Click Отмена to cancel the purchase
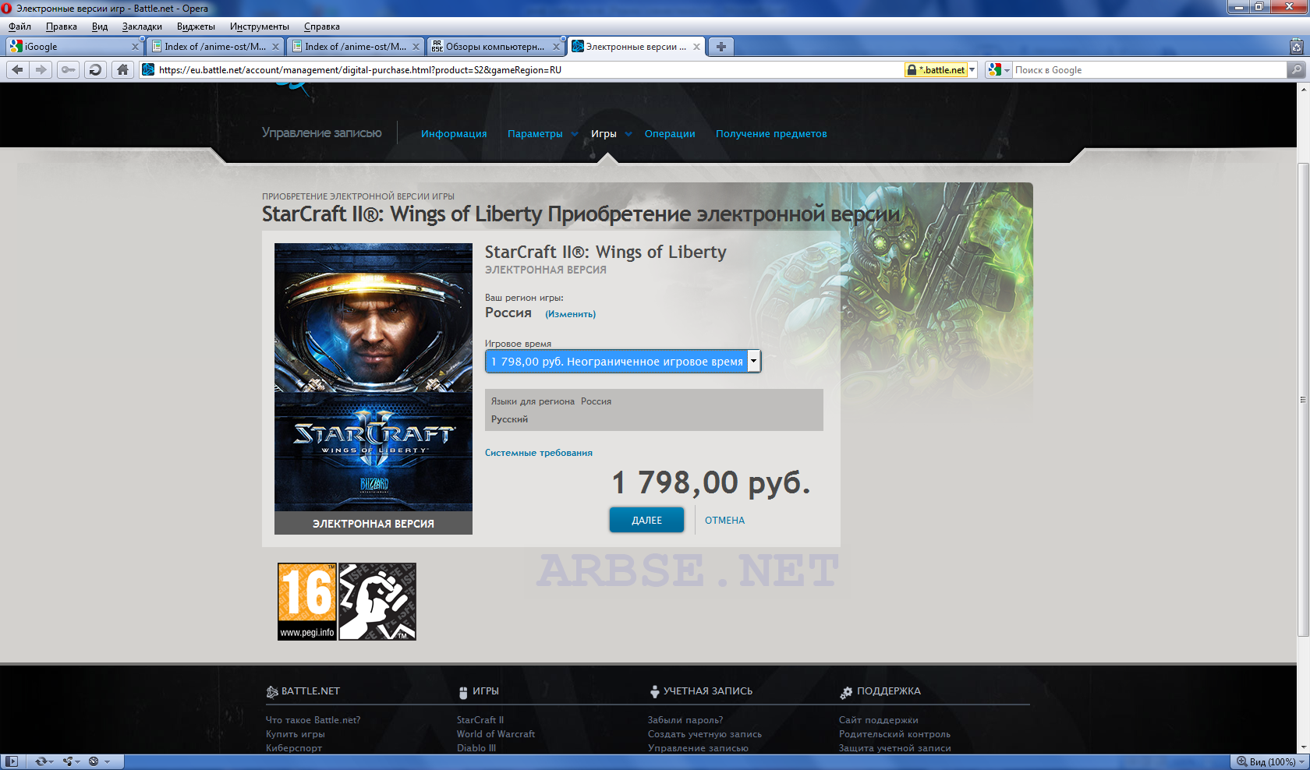1310x770 pixels. coord(724,520)
